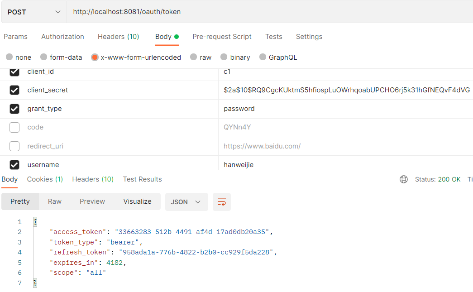Open the JSON format dropdown
Image resolution: width=473 pixels, height=292 pixels.
click(x=186, y=202)
